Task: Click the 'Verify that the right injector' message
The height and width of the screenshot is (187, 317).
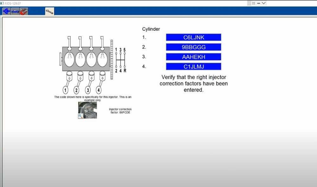Action: click(x=194, y=83)
